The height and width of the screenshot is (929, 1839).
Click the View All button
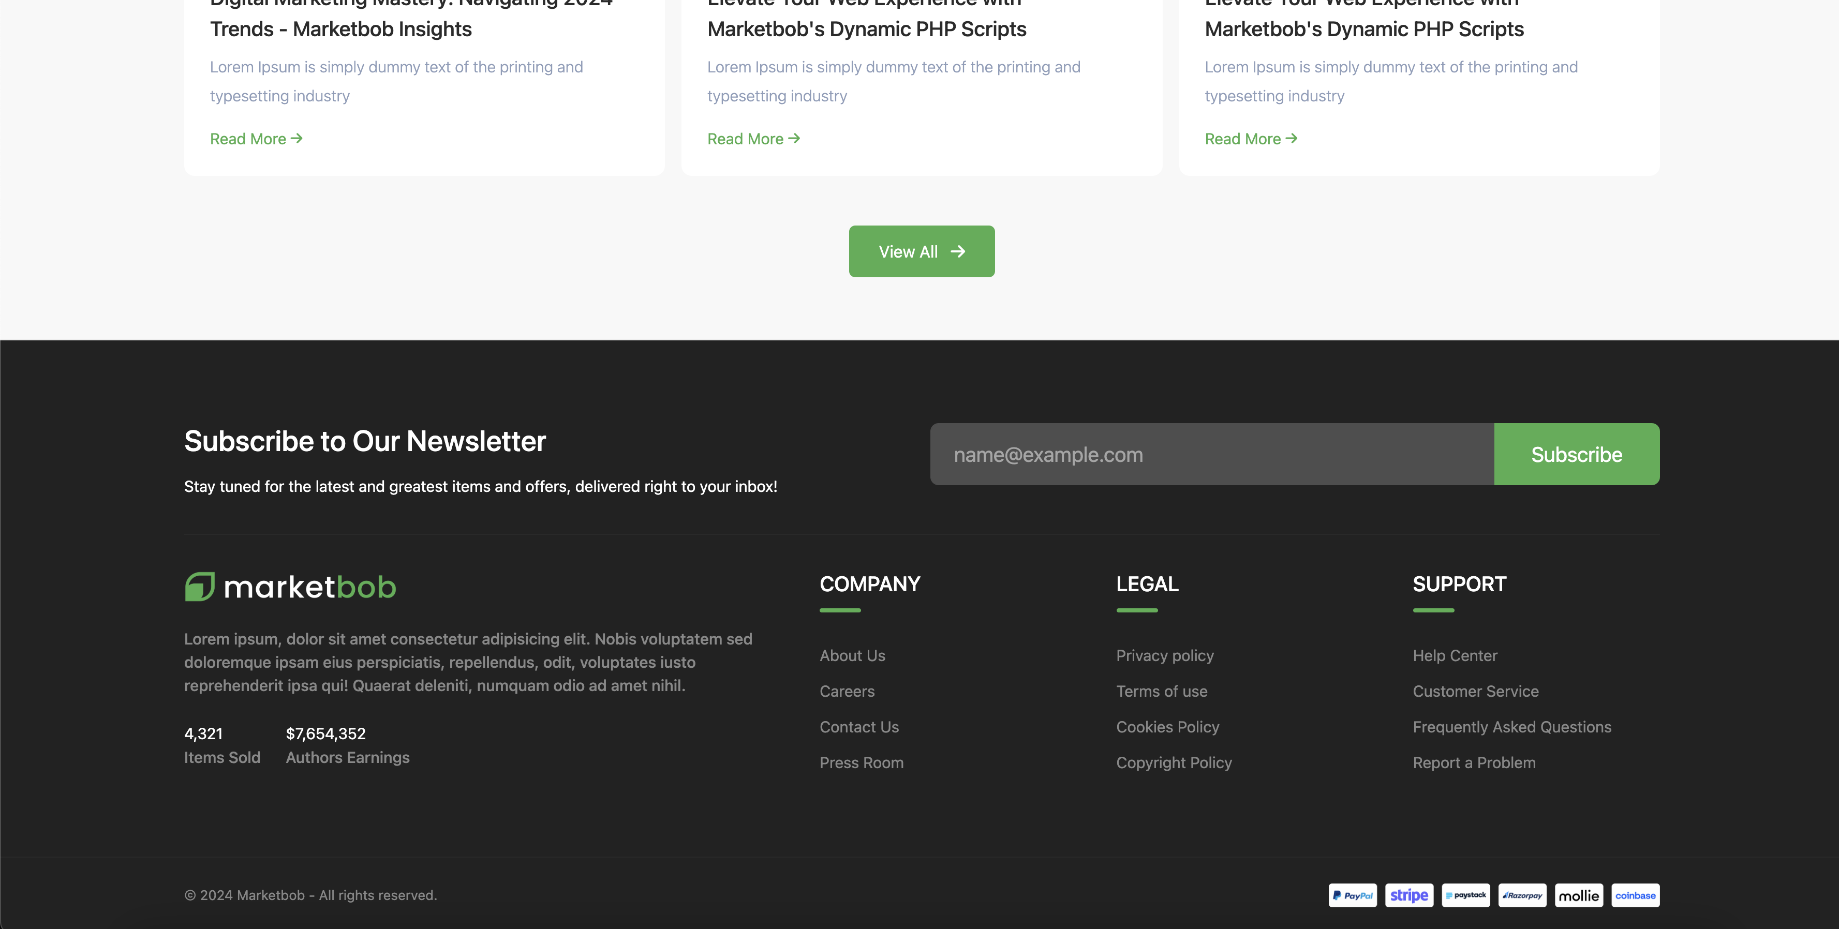point(921,251)
